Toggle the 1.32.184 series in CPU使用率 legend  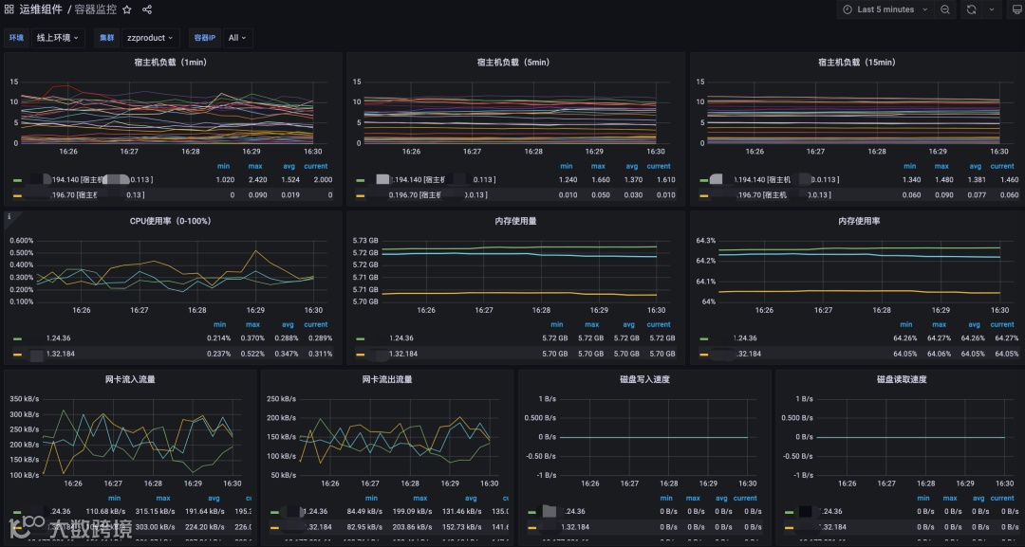(x=60, y=354)
